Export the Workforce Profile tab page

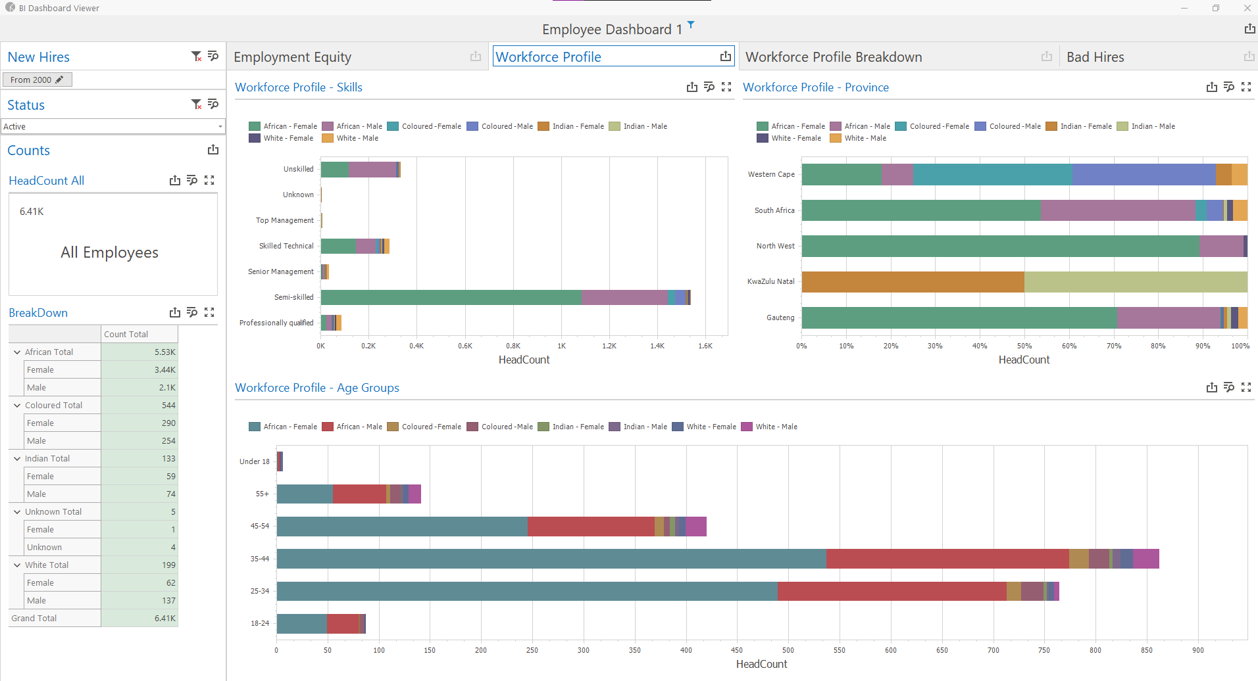(x=726, y=57)
